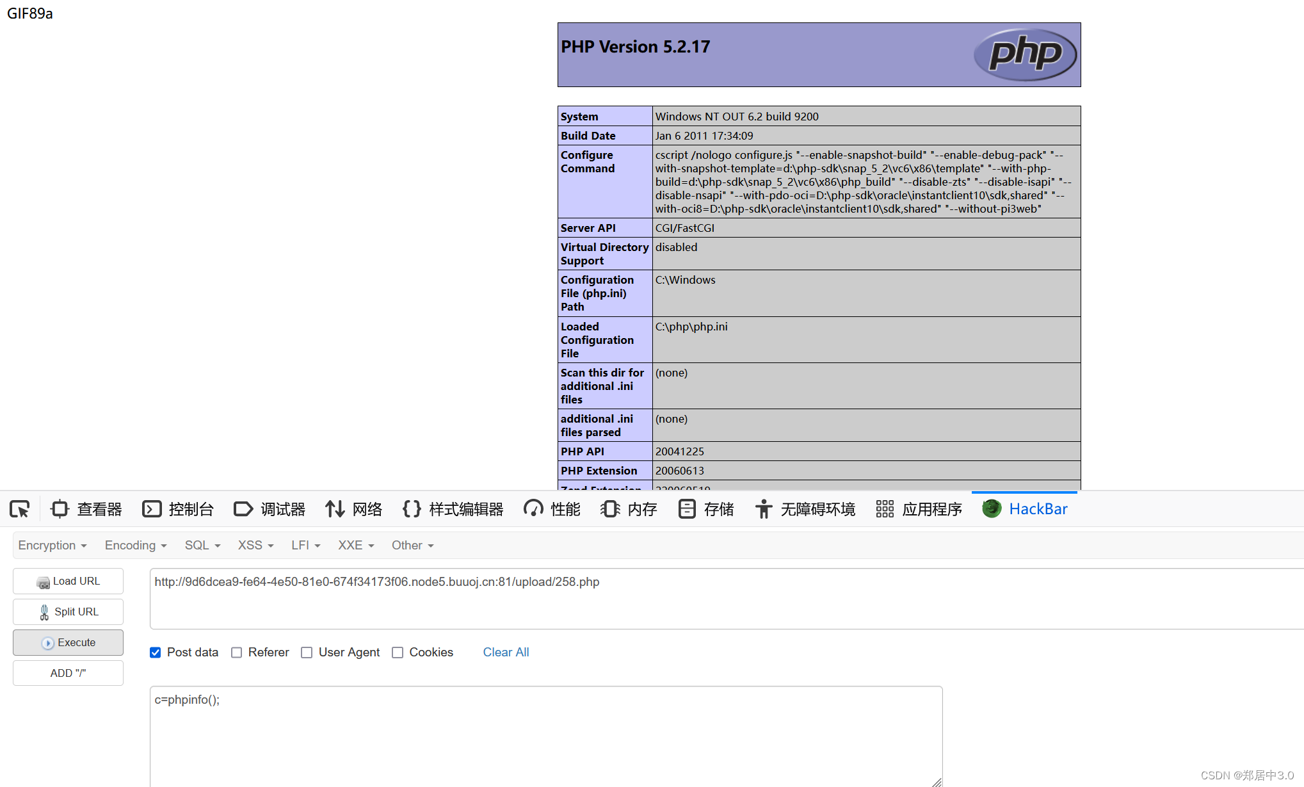Click the Execute button

[68, 642]
